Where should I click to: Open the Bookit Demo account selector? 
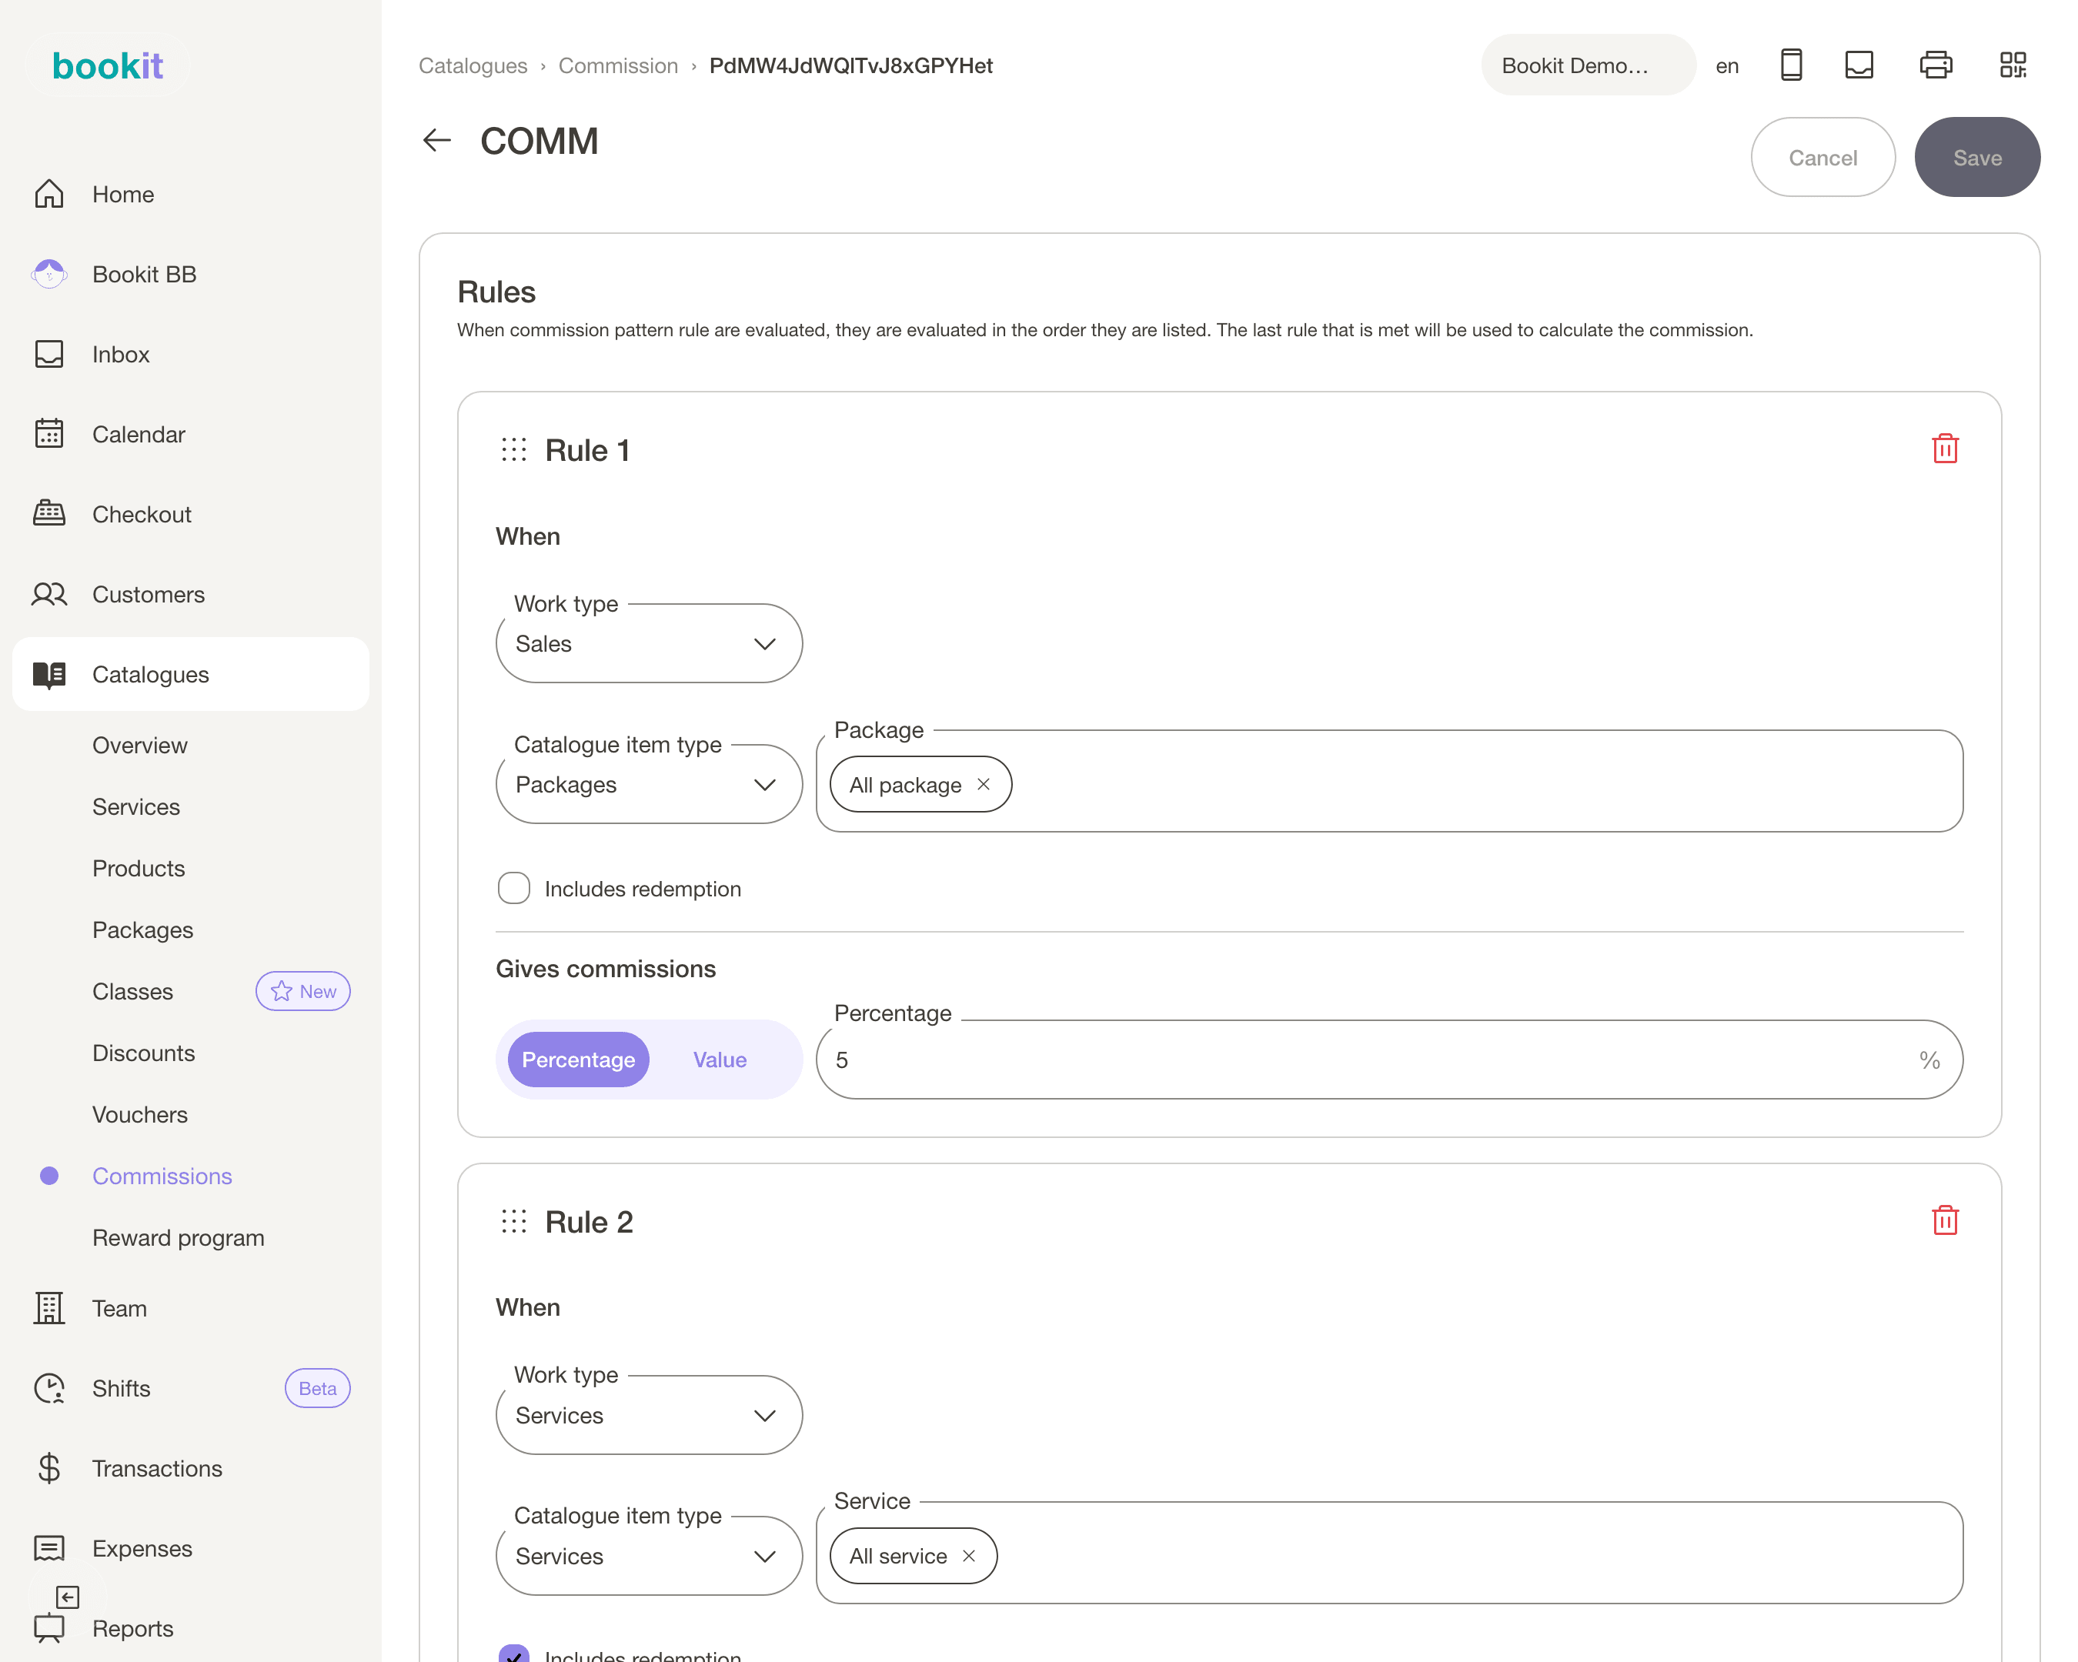[1589, 65]
